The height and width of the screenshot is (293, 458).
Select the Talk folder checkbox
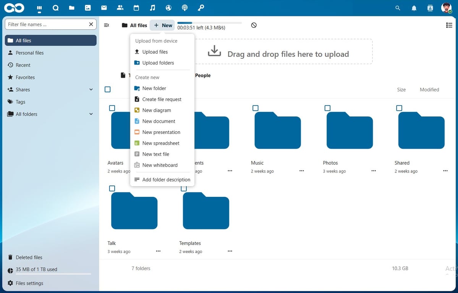112,188
